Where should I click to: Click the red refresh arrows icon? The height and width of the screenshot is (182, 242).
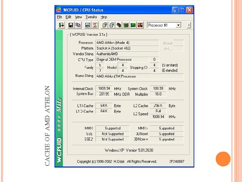[95, 25]
